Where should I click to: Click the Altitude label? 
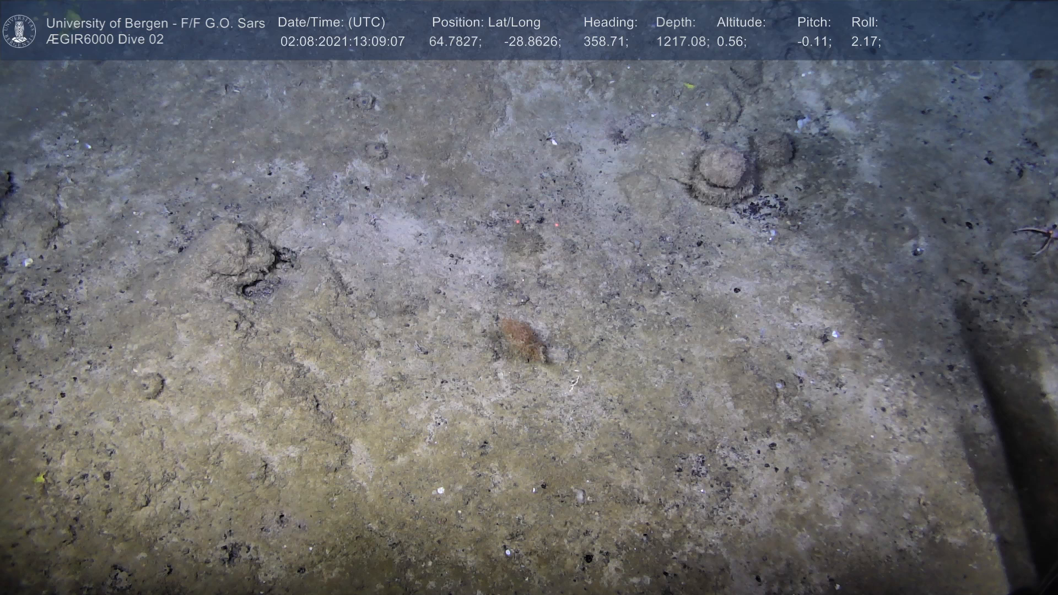[x=741, y=23]
